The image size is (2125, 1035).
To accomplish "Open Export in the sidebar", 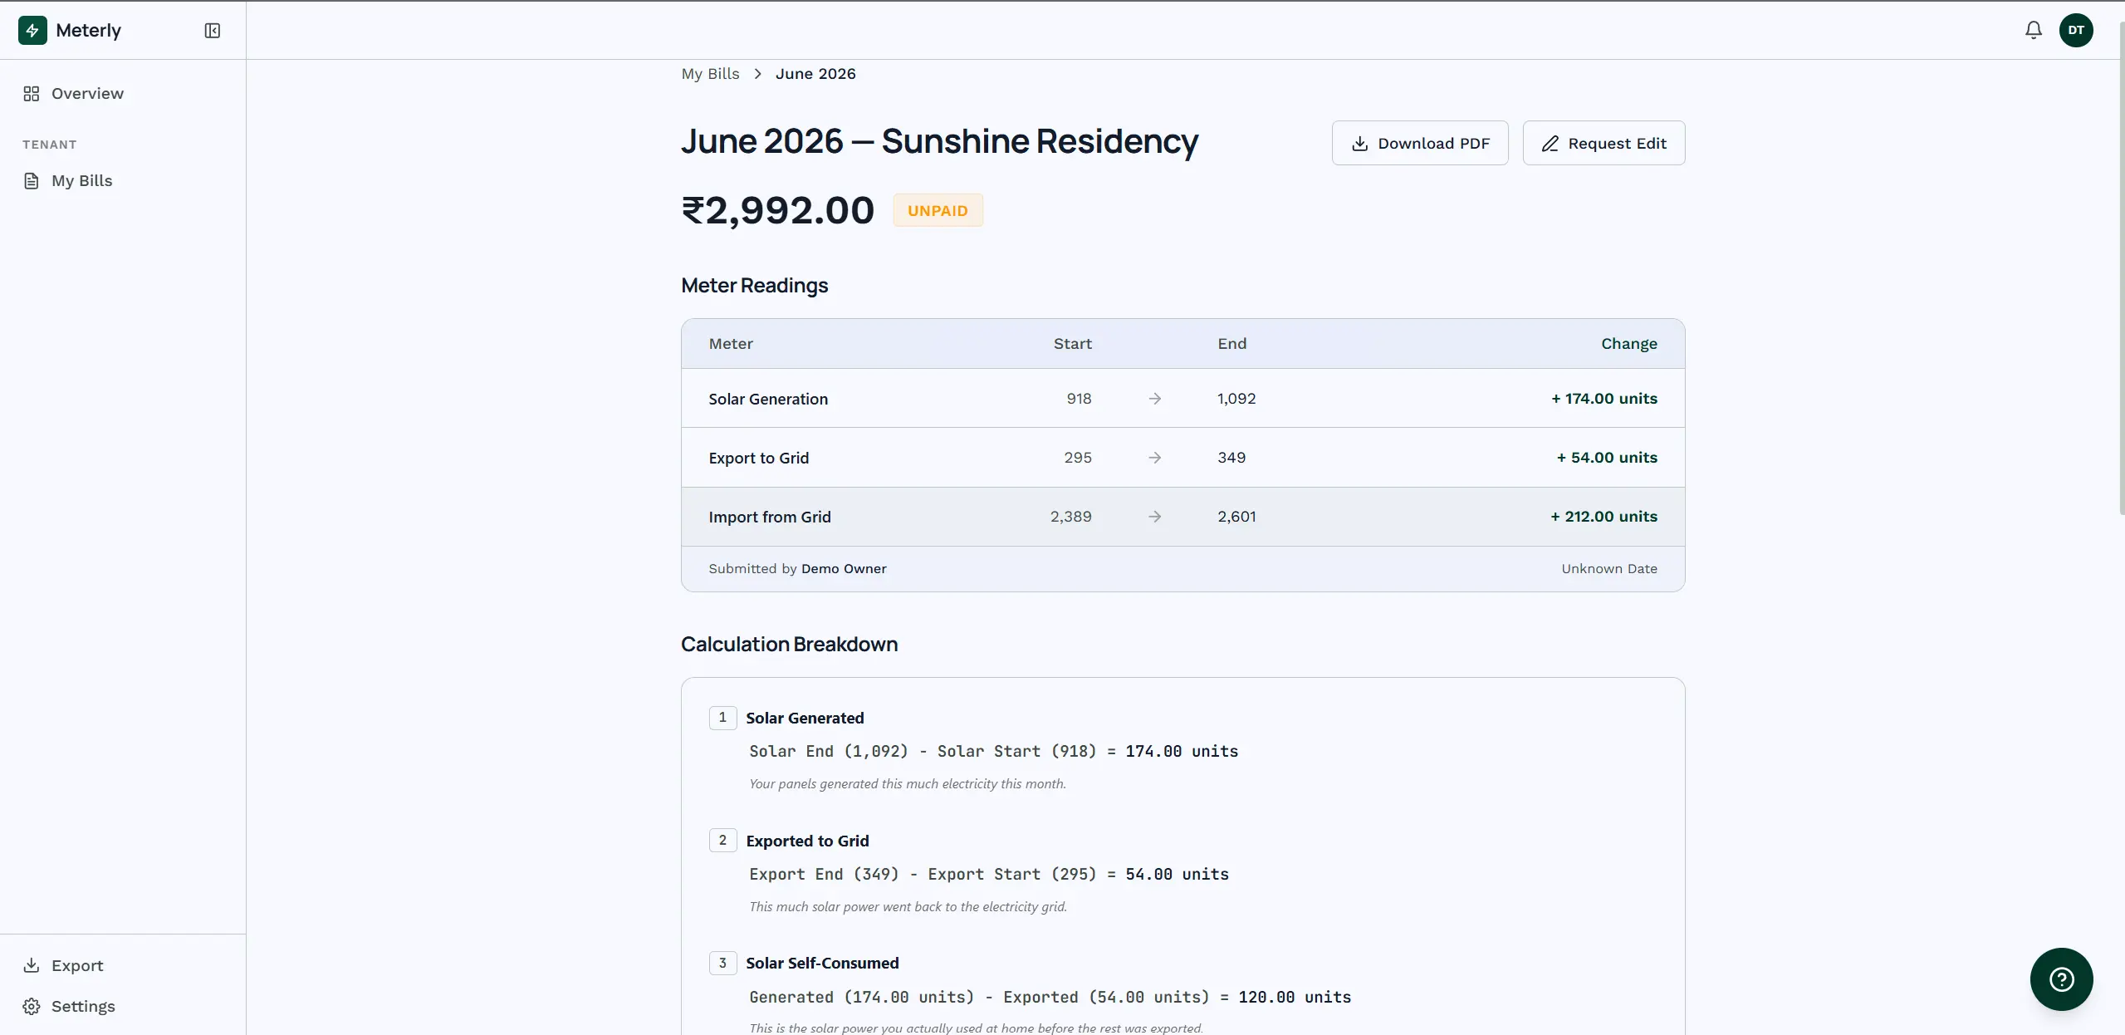I will 77,966.
